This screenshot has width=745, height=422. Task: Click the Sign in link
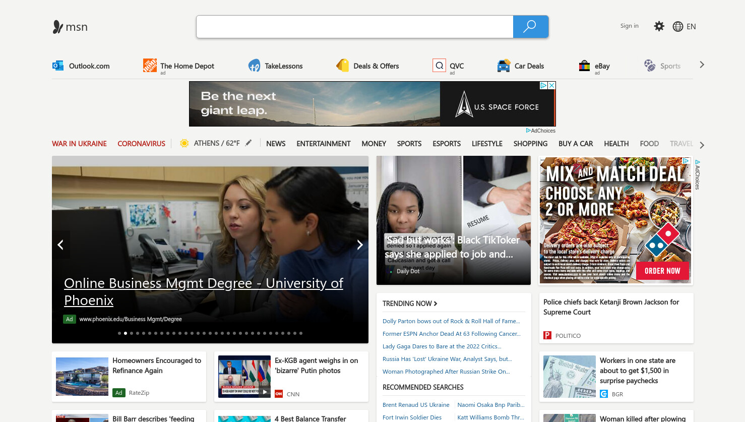[630, 26]
